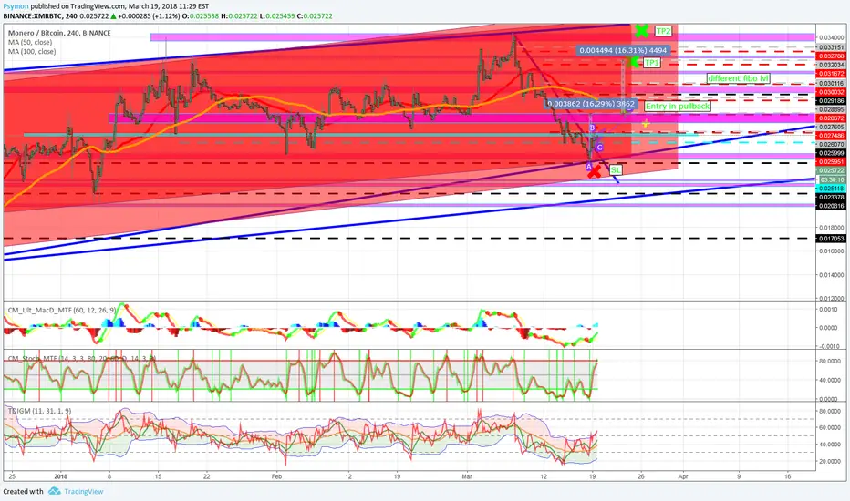850x501 pixels.
Task: Open the Psymon author profile link
Action: click(16, 6)
